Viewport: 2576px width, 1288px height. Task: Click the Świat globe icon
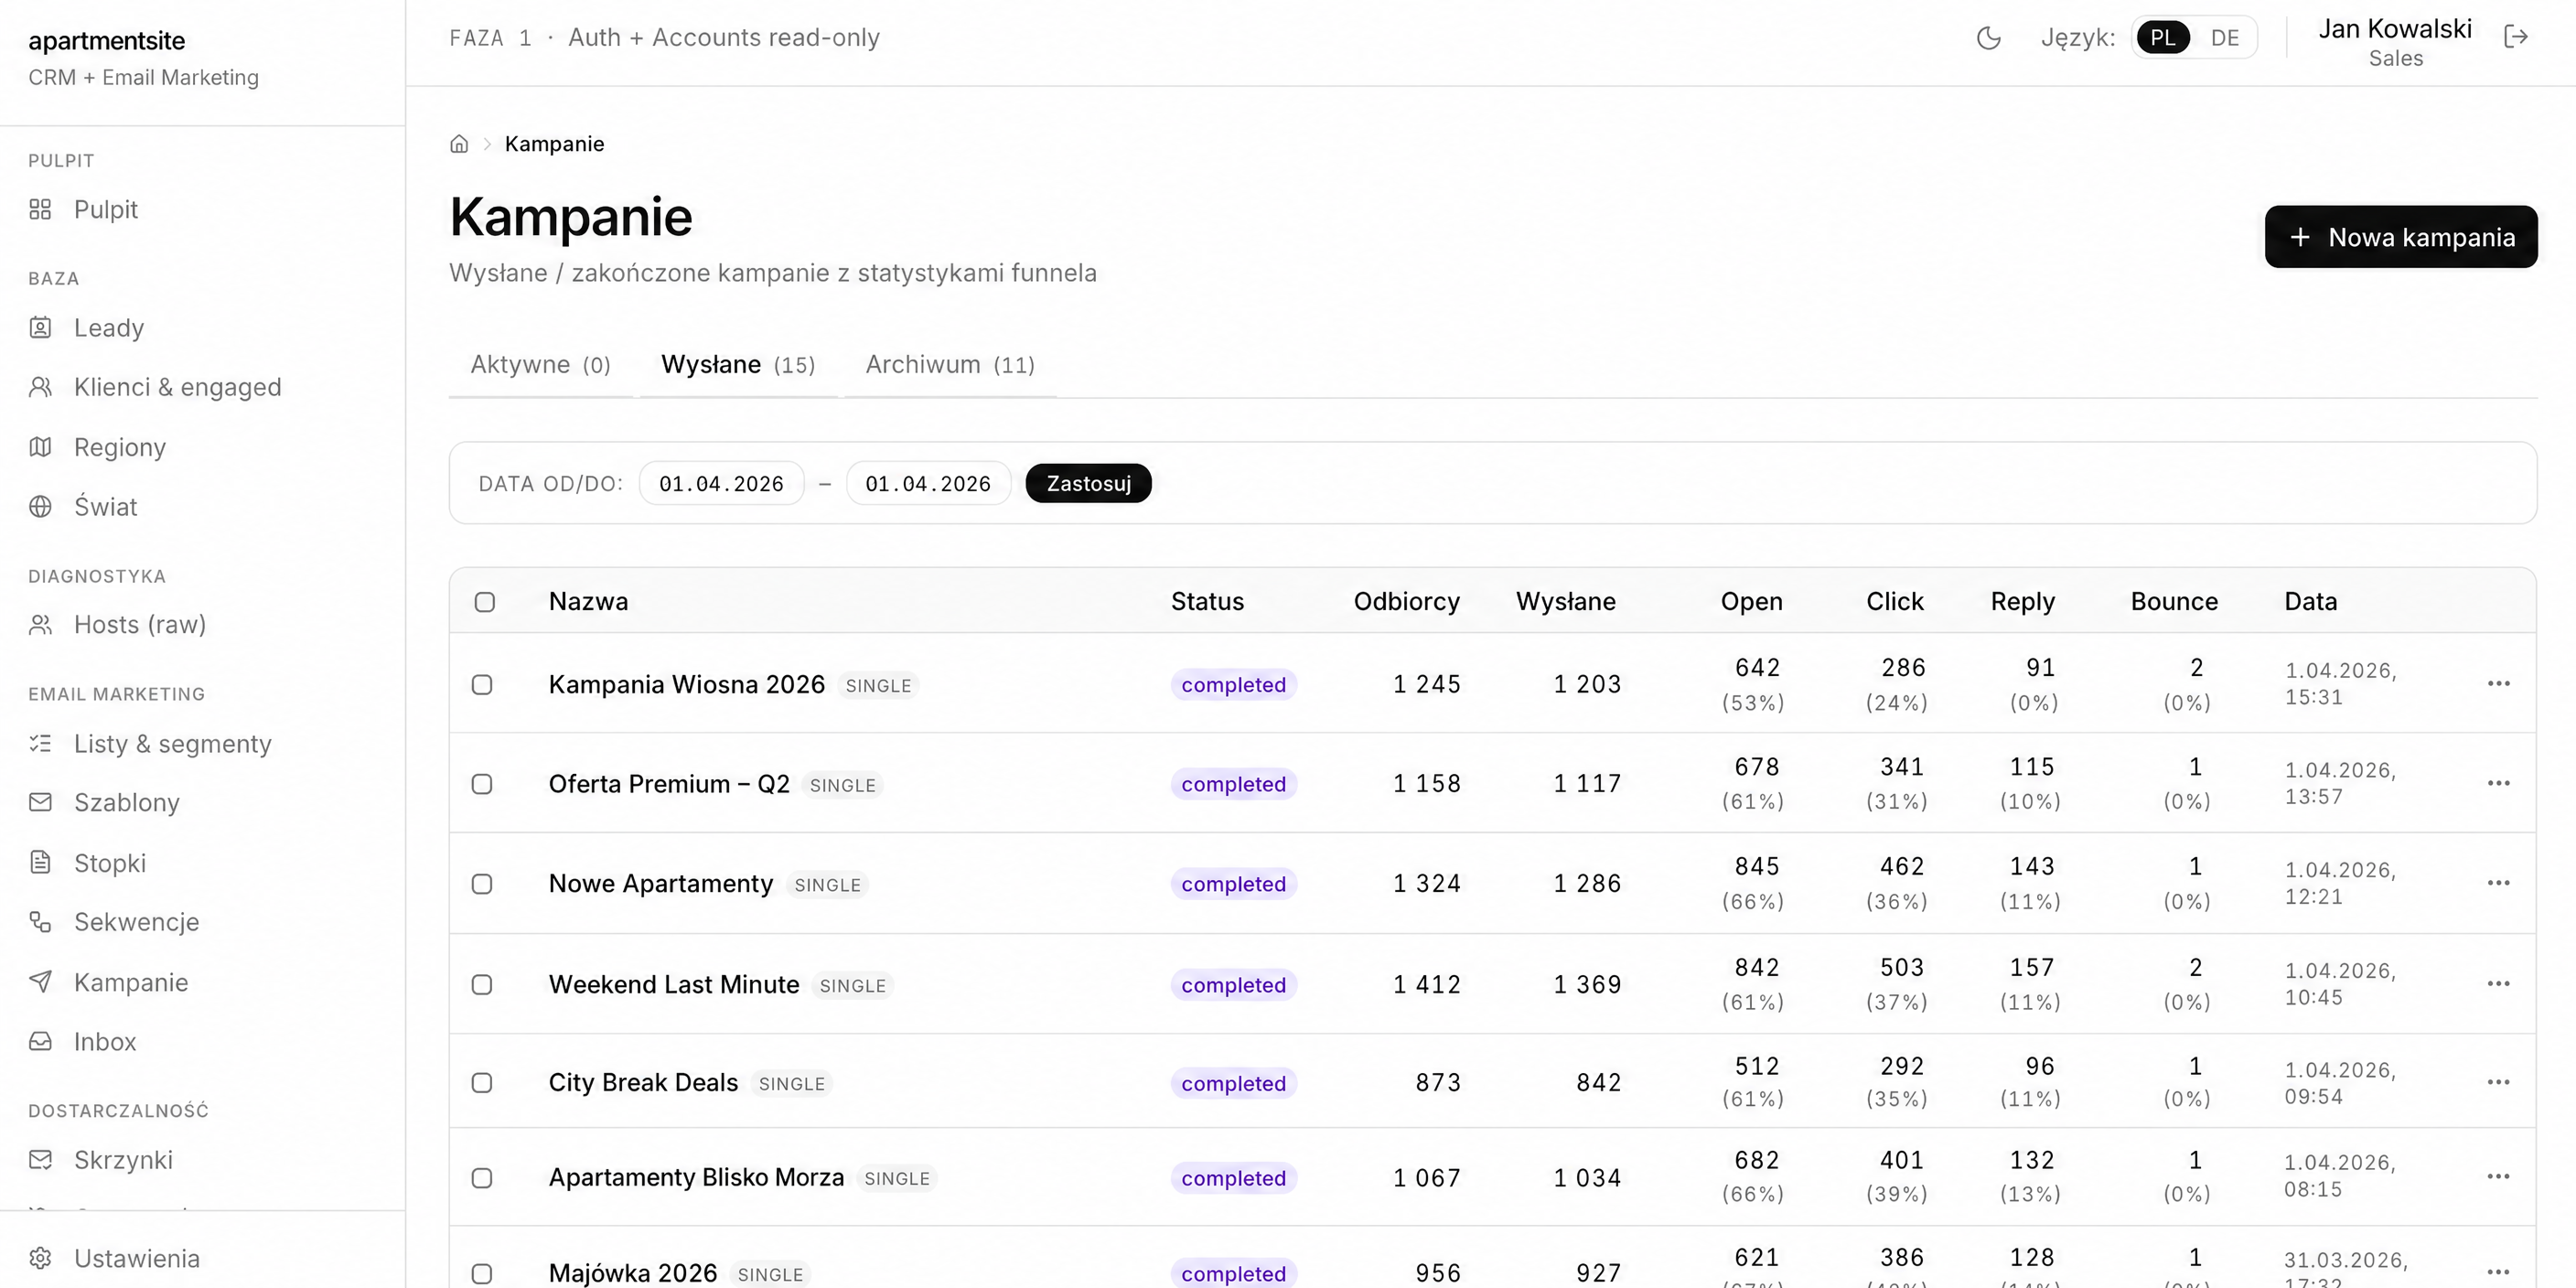click(x=40, y=506)
